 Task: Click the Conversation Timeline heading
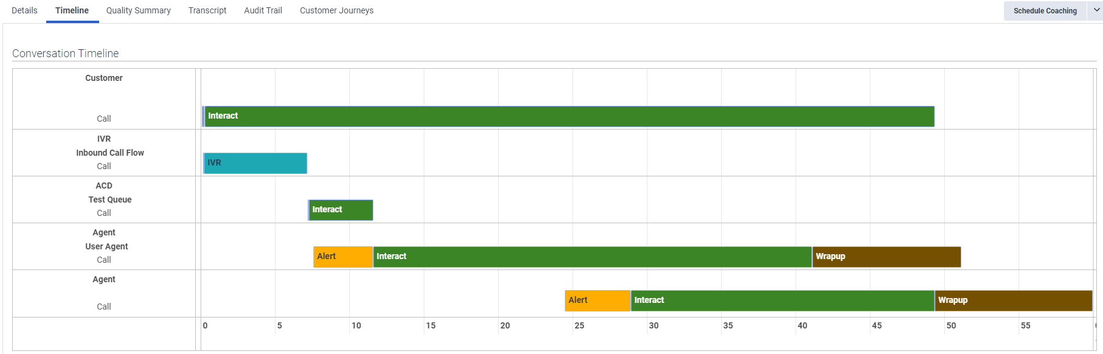coord(66,54)
